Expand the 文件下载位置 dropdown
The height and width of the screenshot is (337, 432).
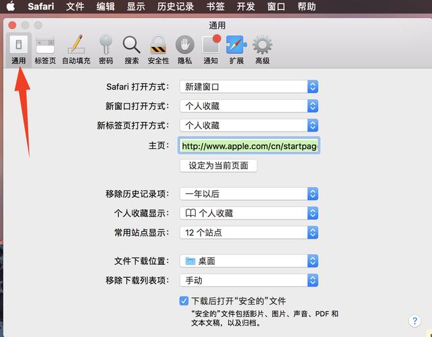pos(249,261)
